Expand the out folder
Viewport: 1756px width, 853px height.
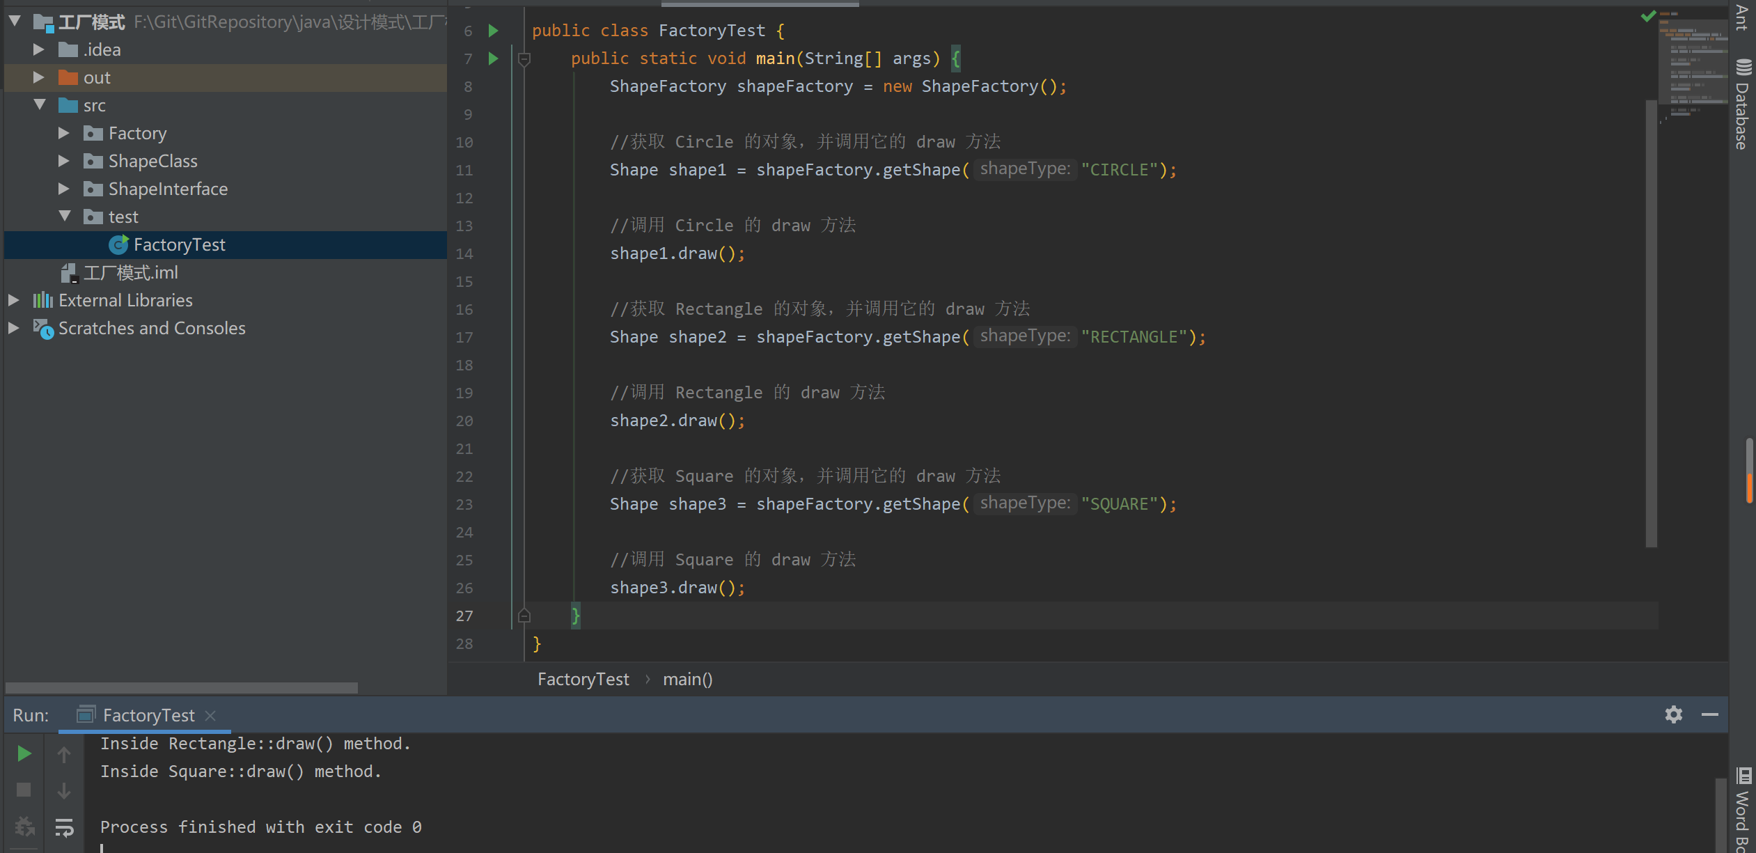pos(39,77)
